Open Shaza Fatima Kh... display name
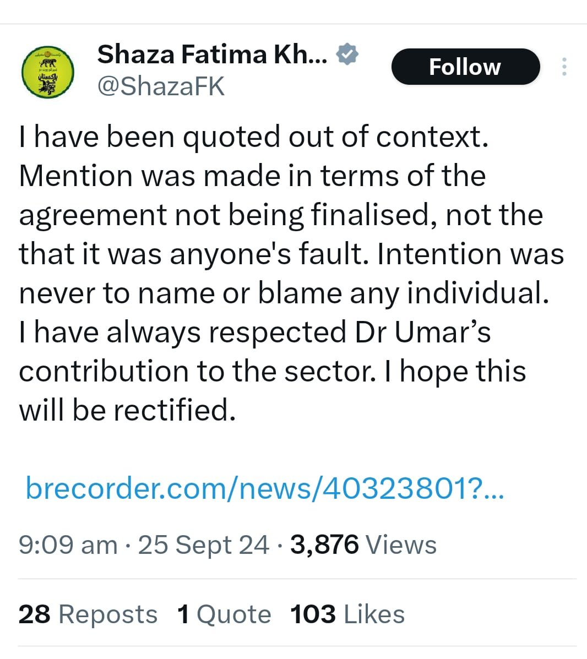Screen dimensions: 587x659 coord(212,55)
